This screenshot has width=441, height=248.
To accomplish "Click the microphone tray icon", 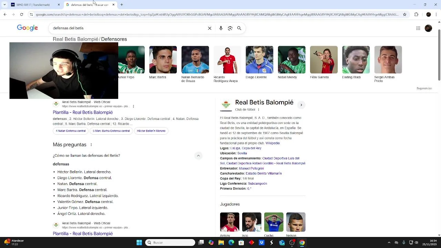I will click(404, 242).
